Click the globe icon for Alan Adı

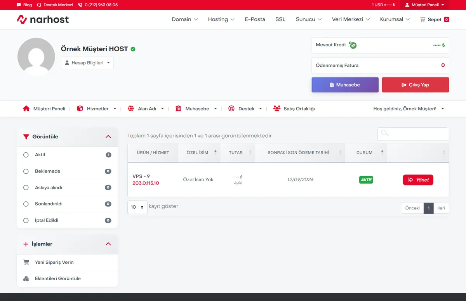click(131, 109)
